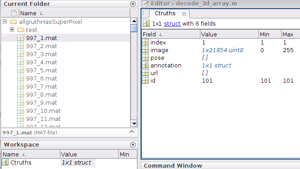Screen dimensions: 300x169
Task: Click the url empty array value
Action: (x=205, y=73)
